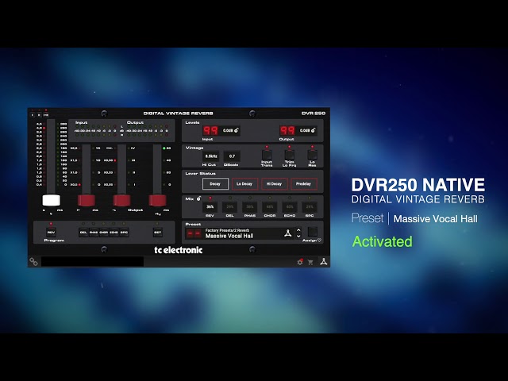Click the CHOR mix percentage field

(x=270, y=206)
